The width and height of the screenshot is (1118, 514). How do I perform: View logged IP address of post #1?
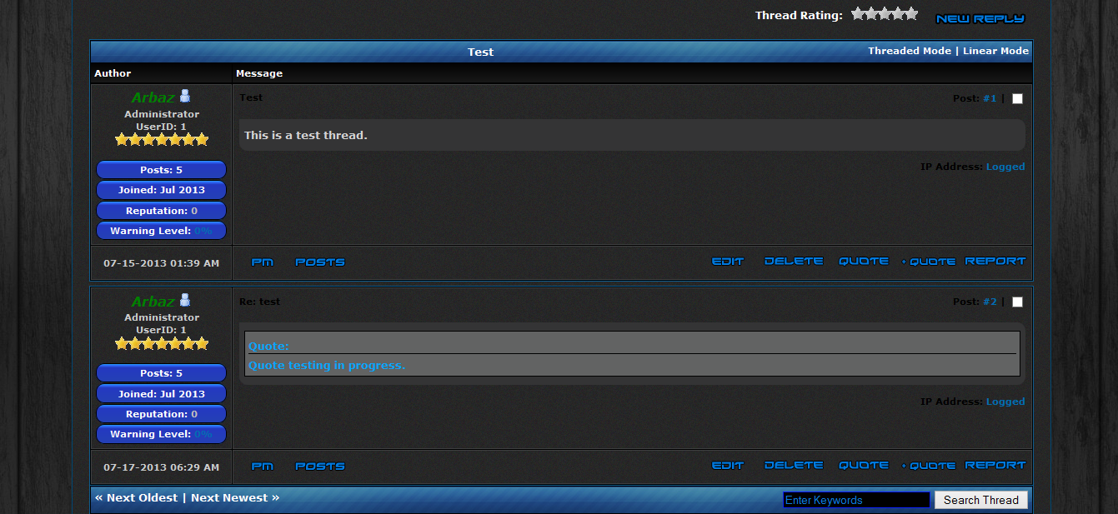pyautogui.click(x=1005, y=167)
